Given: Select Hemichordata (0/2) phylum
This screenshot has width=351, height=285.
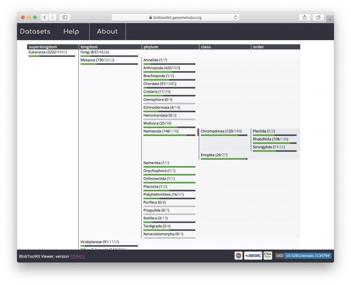Looking at the screenshot, I should tap(160, 115).
